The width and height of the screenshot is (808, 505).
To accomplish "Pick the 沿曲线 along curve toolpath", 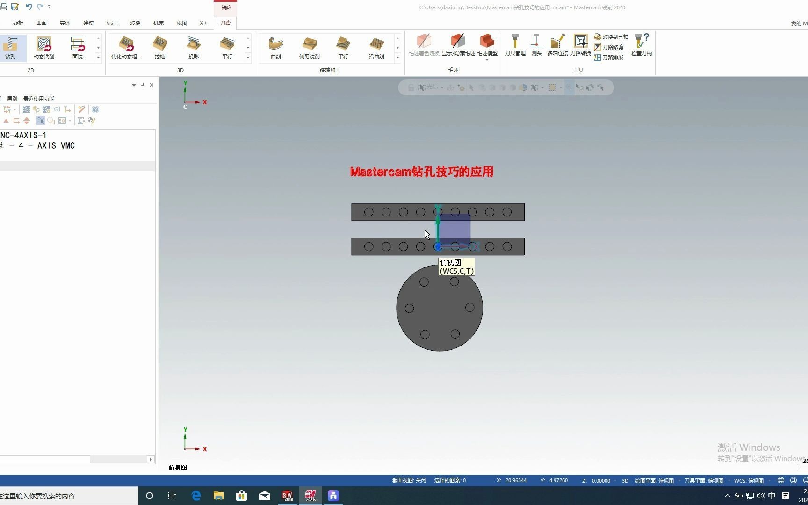I will click(x=377, y=48).
